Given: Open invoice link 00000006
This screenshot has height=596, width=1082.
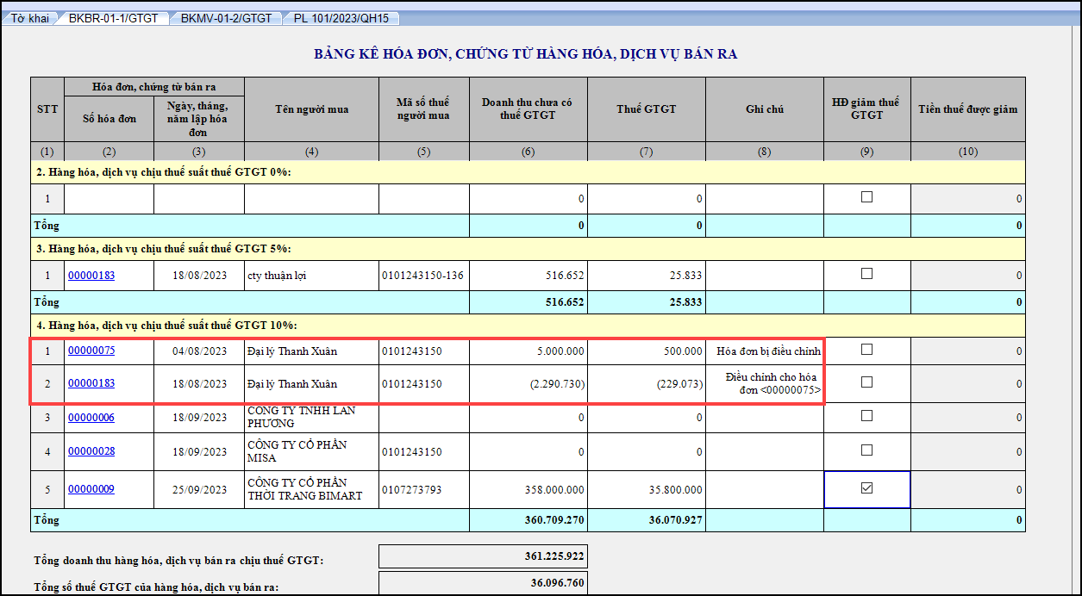Looking at the screenshot, I should (x=91, y=418).
